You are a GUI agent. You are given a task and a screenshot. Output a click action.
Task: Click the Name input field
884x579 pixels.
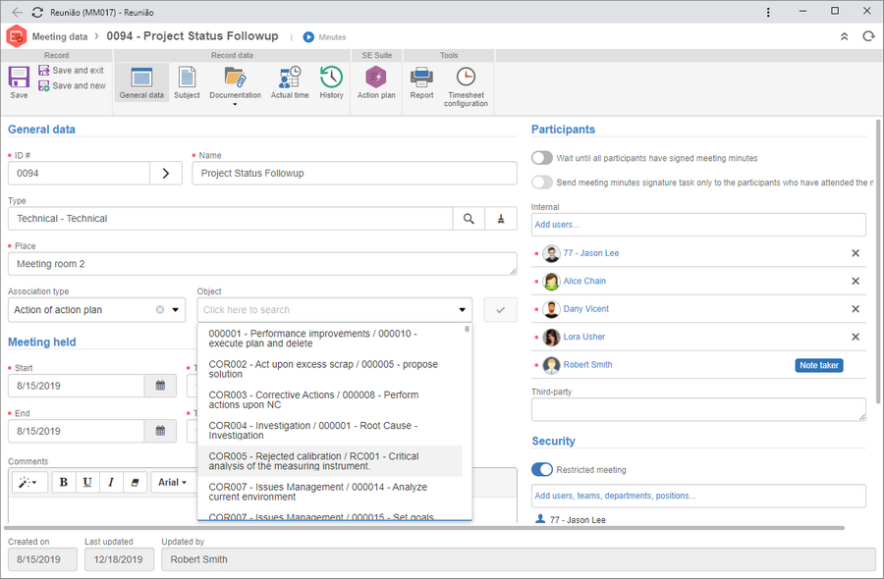click(355, 174)
